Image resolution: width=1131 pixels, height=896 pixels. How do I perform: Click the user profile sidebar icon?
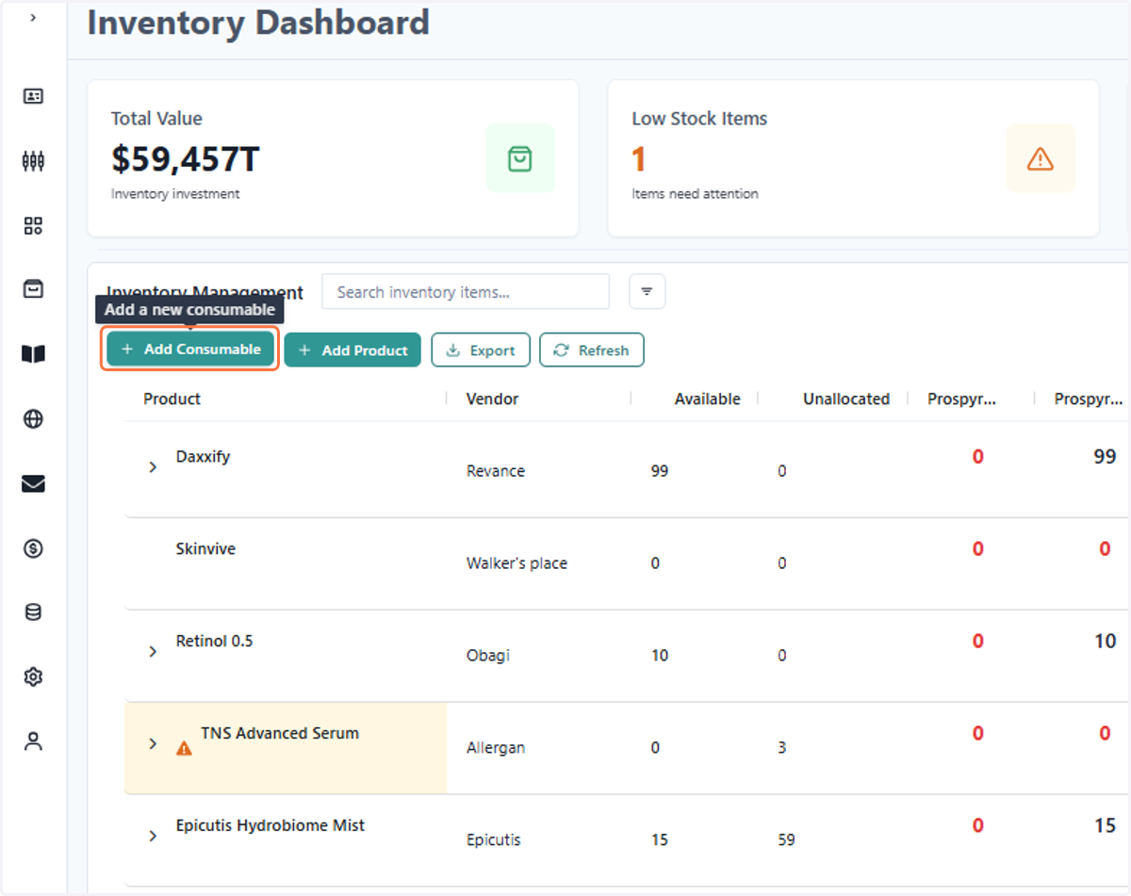click(33, 741)
